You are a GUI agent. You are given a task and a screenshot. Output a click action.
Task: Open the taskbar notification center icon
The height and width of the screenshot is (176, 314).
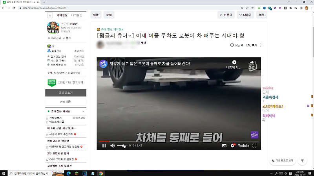click(310, 173)
